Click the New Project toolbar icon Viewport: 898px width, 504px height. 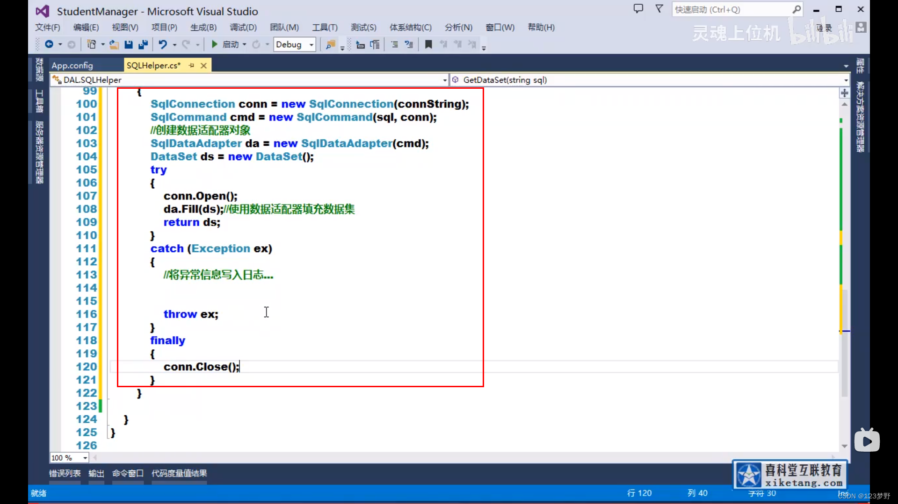92,44
